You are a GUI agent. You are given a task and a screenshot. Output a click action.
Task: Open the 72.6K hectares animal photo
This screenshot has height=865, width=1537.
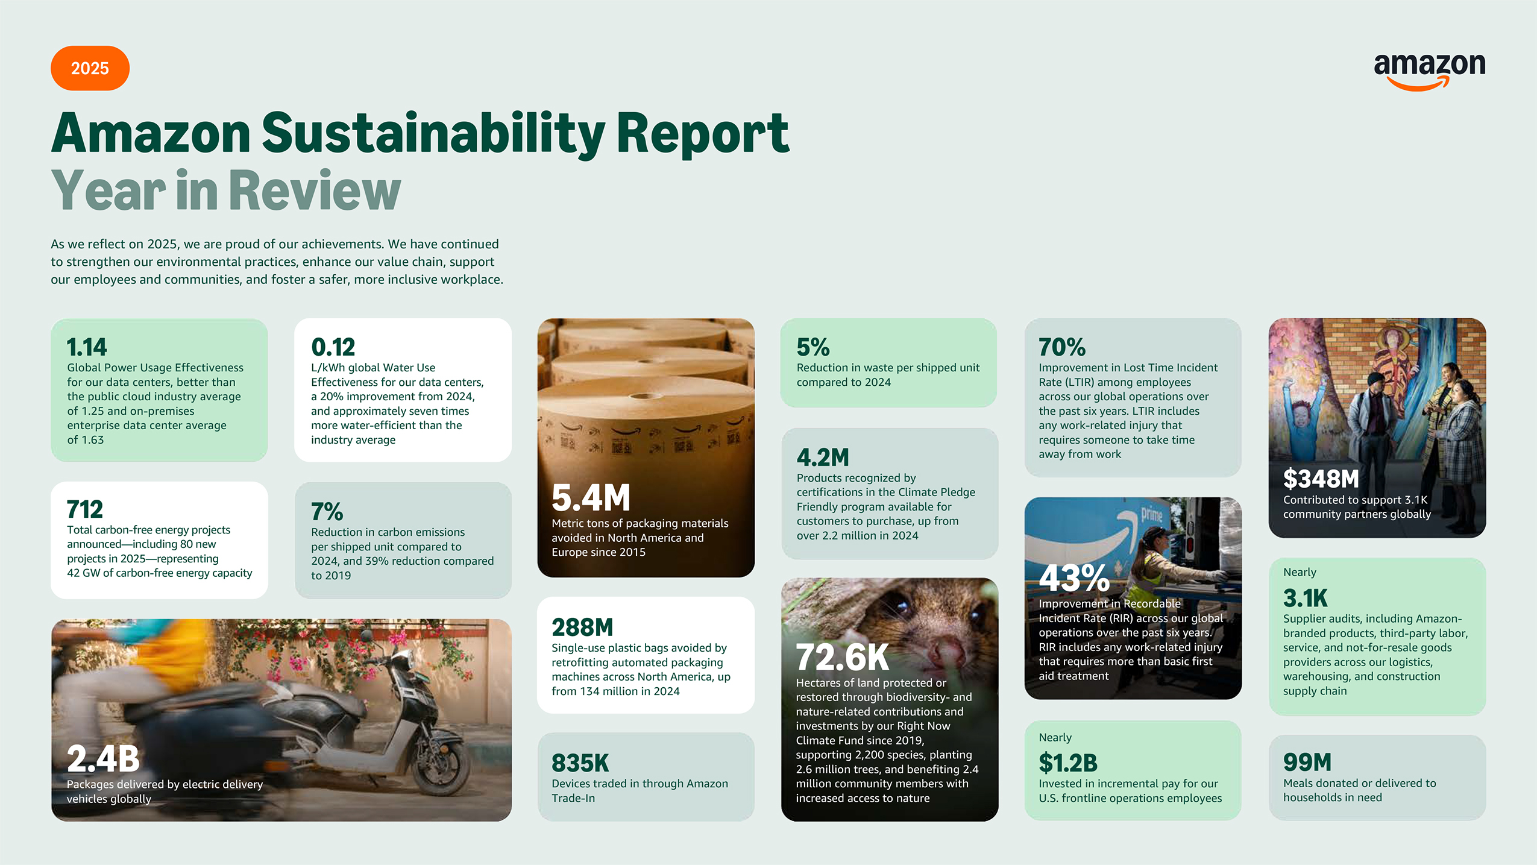coord(890,699)
